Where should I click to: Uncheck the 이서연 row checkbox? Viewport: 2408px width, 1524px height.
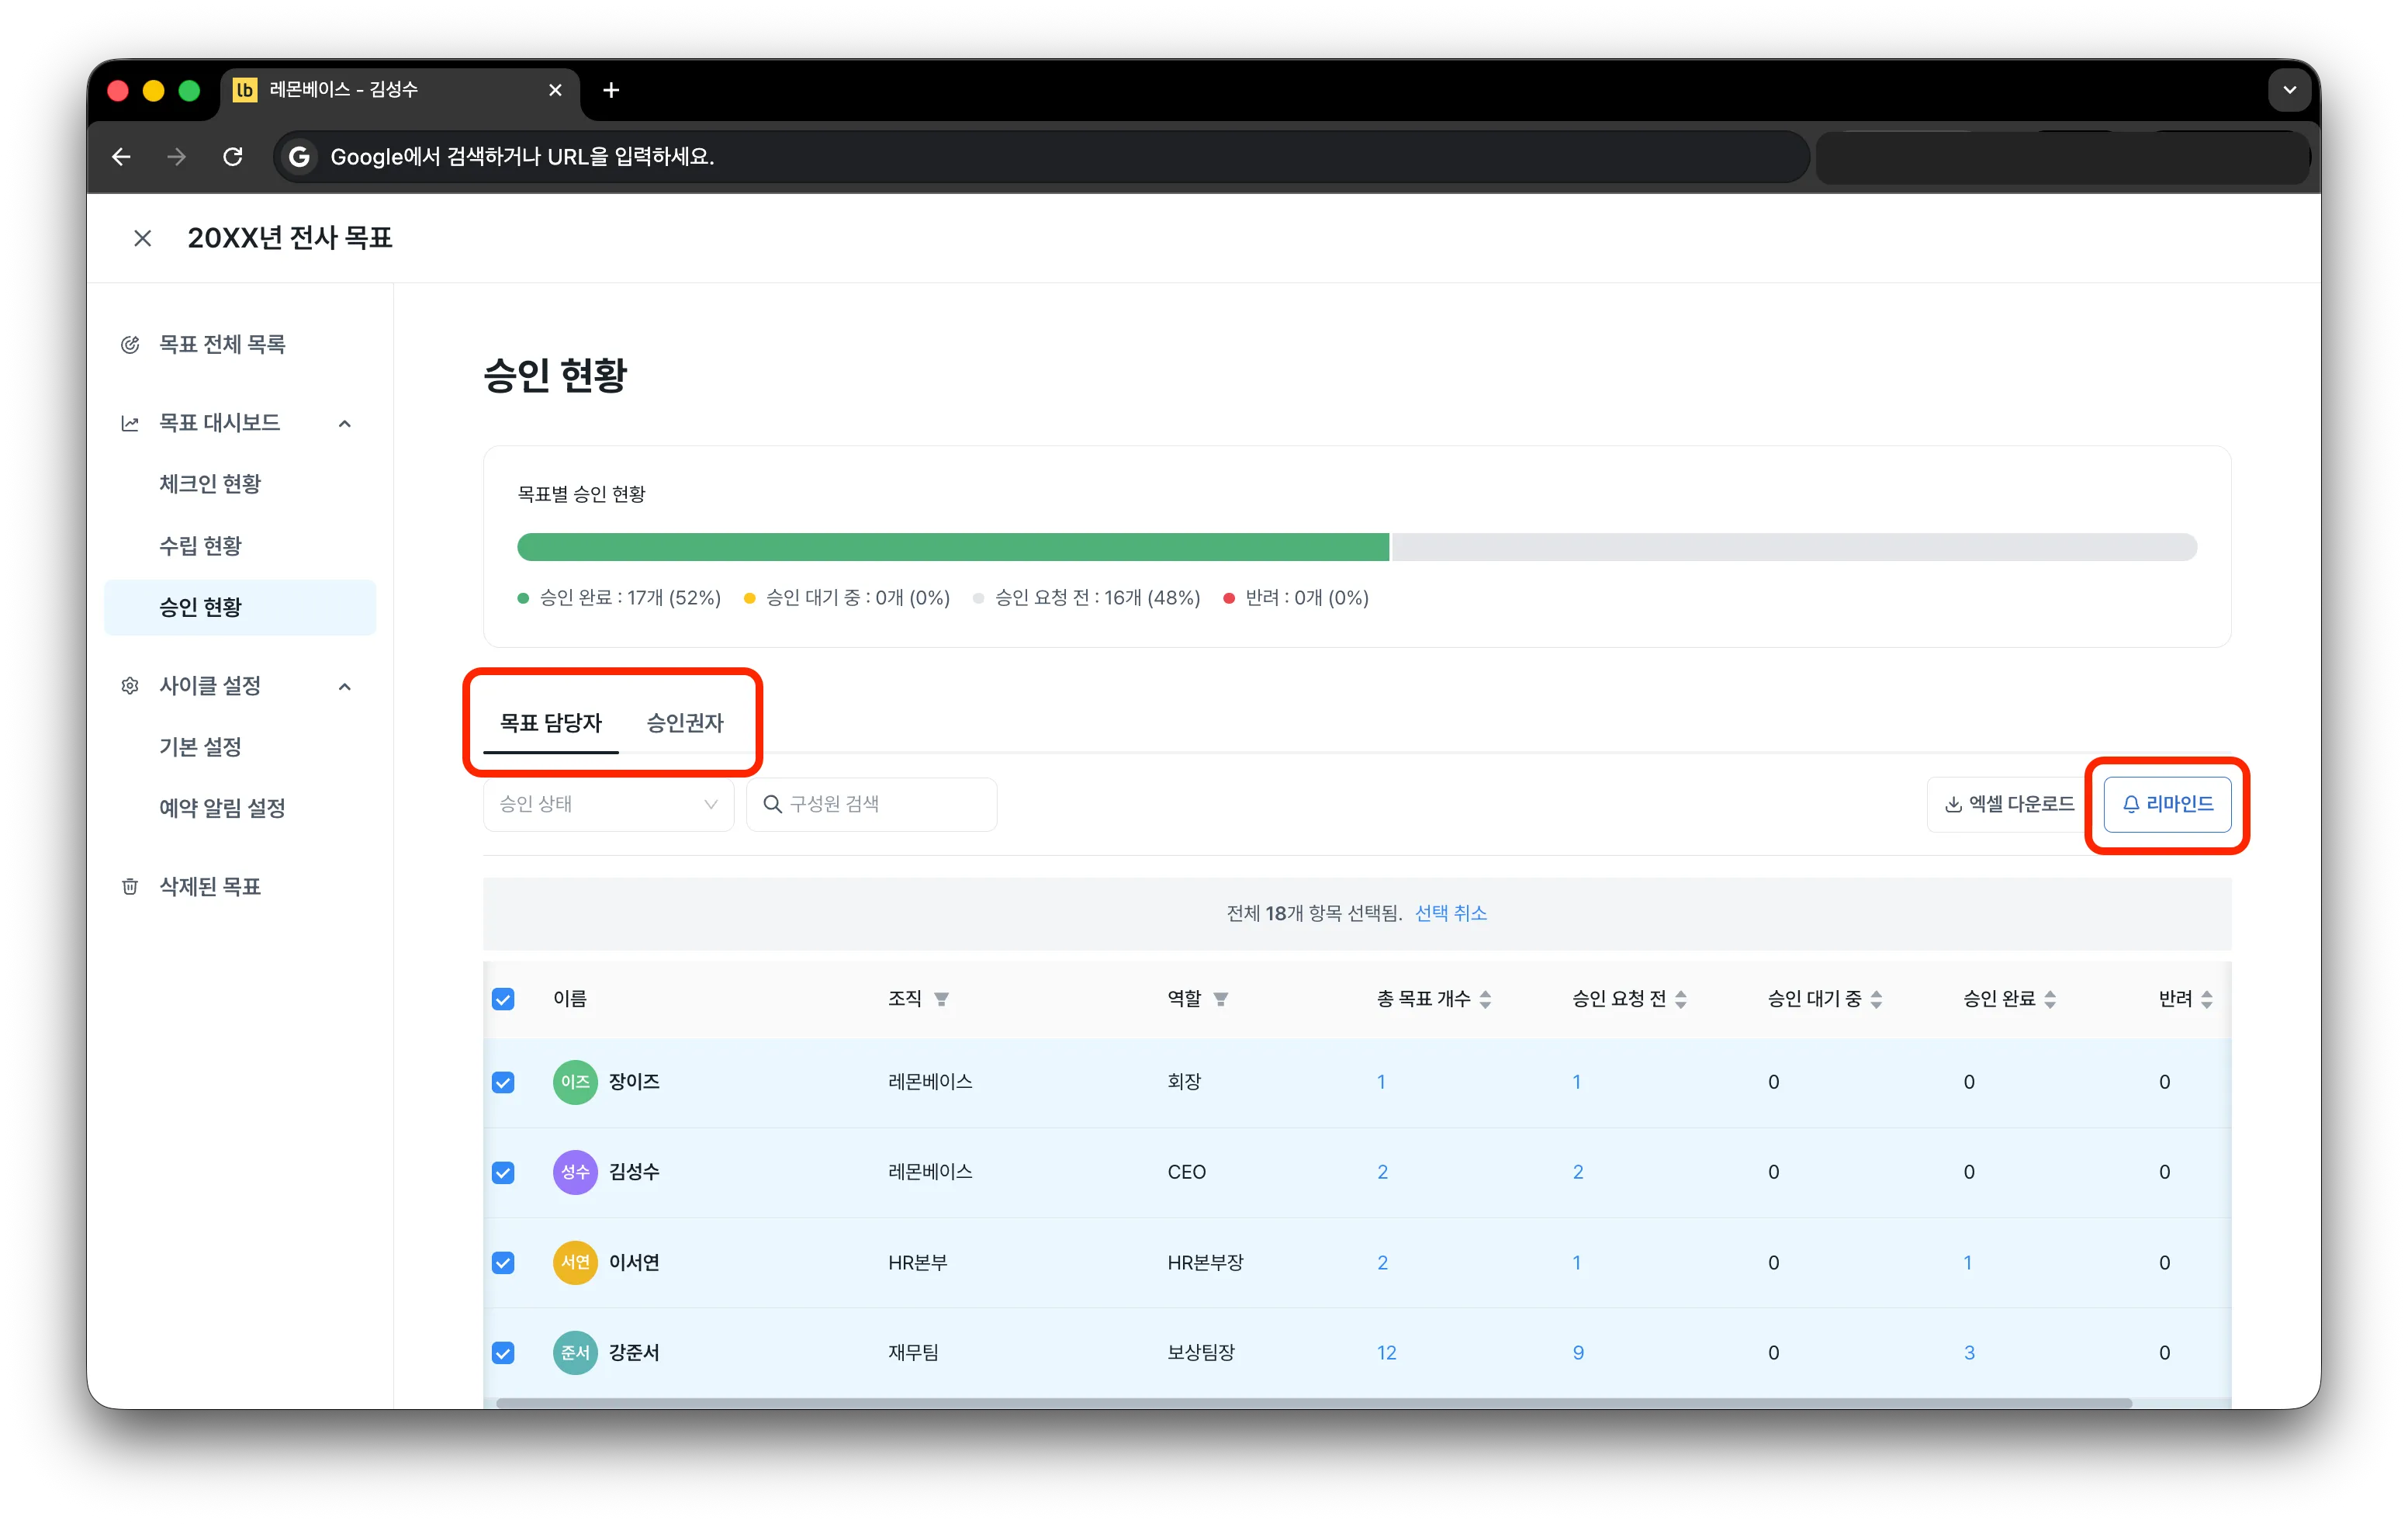pyautogui.click(x=503, y=1263)
